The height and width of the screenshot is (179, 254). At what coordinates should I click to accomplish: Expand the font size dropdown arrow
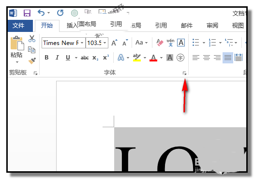tap(105, 43)
